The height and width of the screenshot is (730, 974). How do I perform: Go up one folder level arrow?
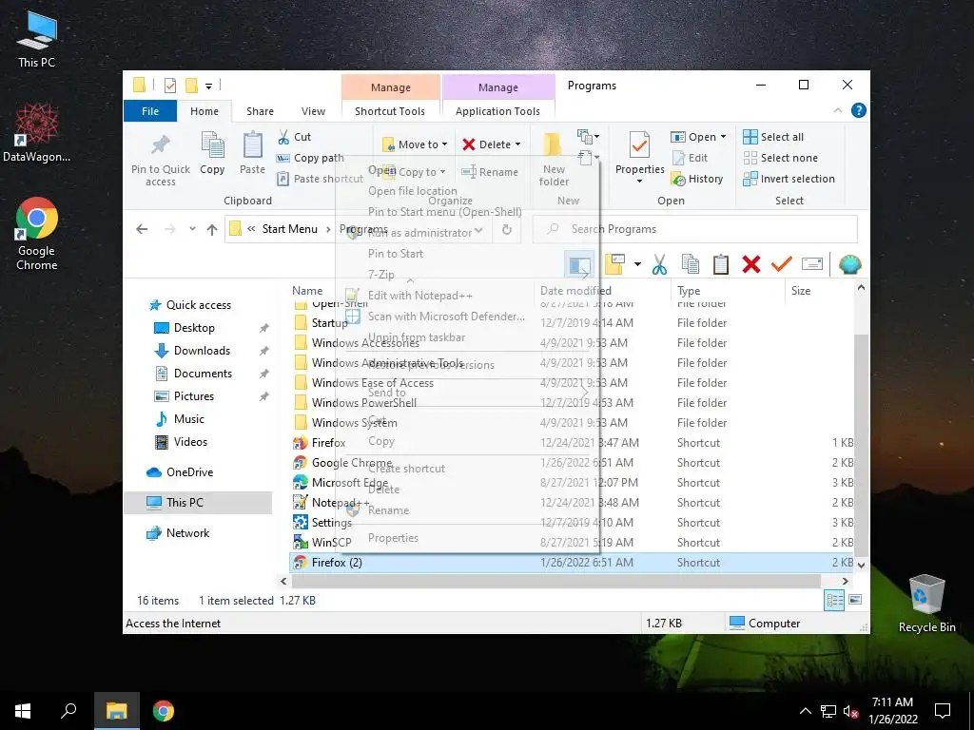pyautogui.click(x=212, y=229)
